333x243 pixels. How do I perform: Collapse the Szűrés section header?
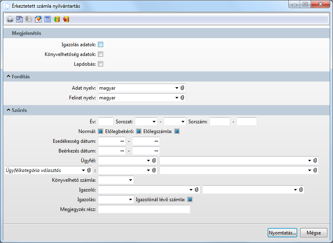[x=8, y=110]
